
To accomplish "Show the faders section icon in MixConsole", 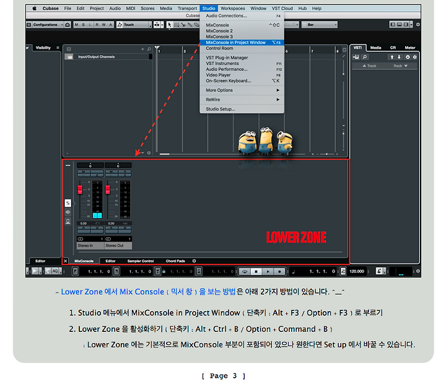I will pos(68,203).
